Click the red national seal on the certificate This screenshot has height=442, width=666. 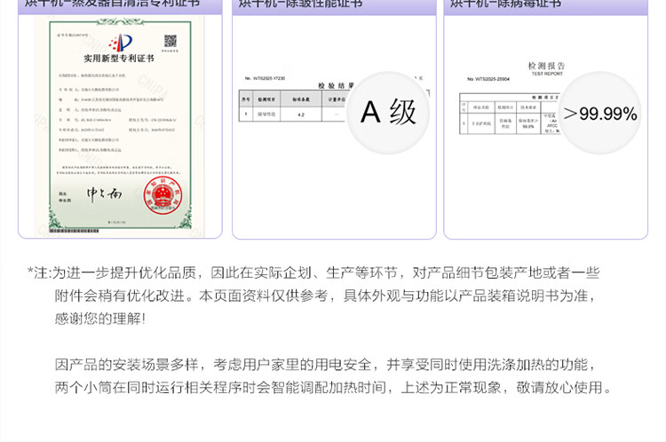click(x=163, y=196)
